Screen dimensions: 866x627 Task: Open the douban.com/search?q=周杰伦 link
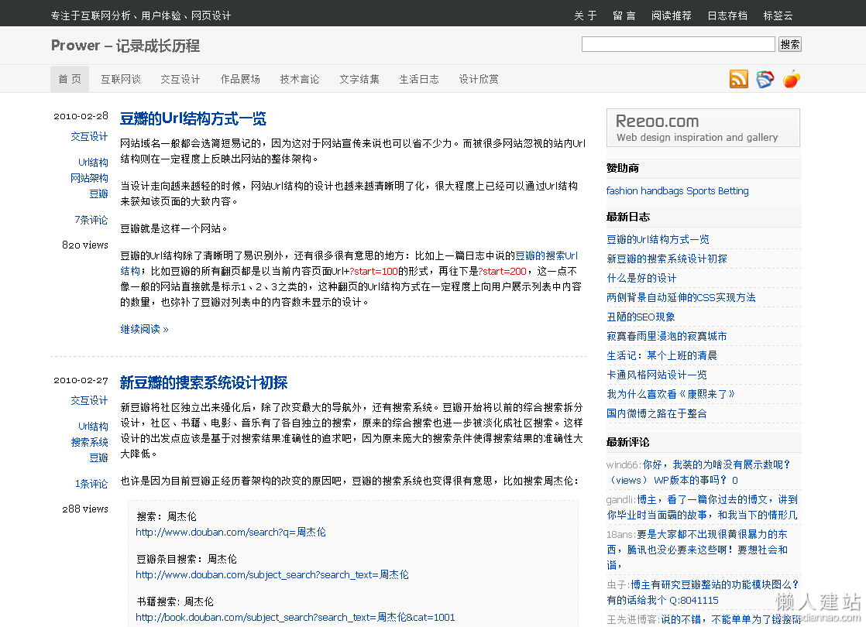(231, 532)
